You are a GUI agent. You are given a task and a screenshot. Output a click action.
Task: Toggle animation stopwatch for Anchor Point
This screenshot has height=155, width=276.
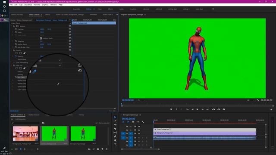point(16,44)
